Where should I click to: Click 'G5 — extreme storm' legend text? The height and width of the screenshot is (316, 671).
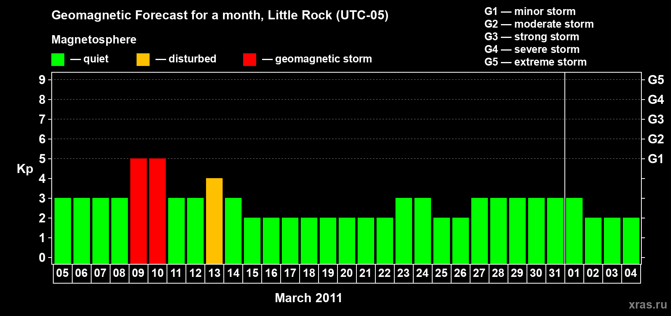(x=536, y=62)
